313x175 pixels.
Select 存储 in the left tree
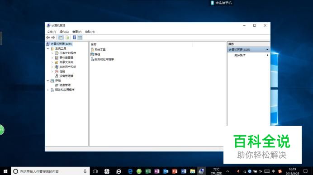(58, 80)
